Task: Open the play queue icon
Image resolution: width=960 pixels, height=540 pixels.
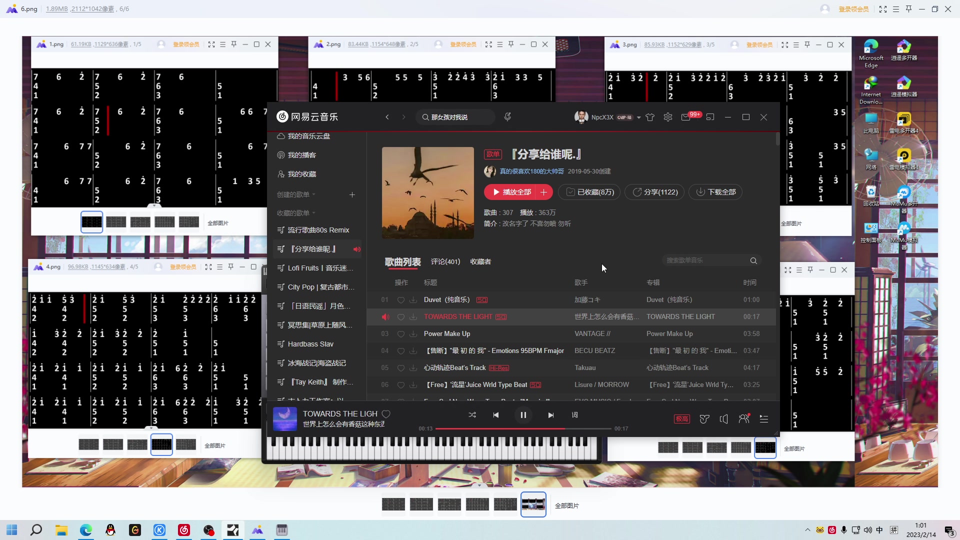Action: tap(764, 419)
